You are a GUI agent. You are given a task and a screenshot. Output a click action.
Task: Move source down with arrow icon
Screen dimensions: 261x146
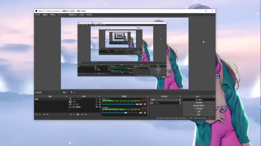86,115
